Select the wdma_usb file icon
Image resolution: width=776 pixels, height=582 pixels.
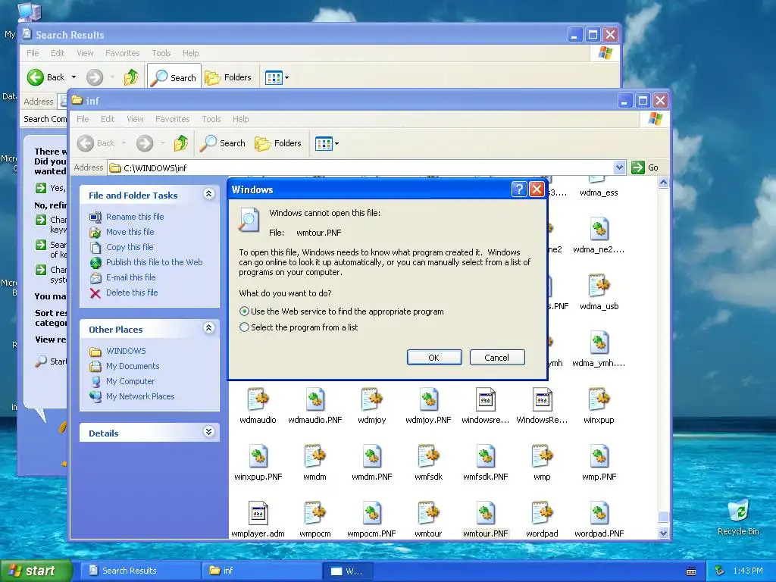pyautogui.click(x=599, y=286)
